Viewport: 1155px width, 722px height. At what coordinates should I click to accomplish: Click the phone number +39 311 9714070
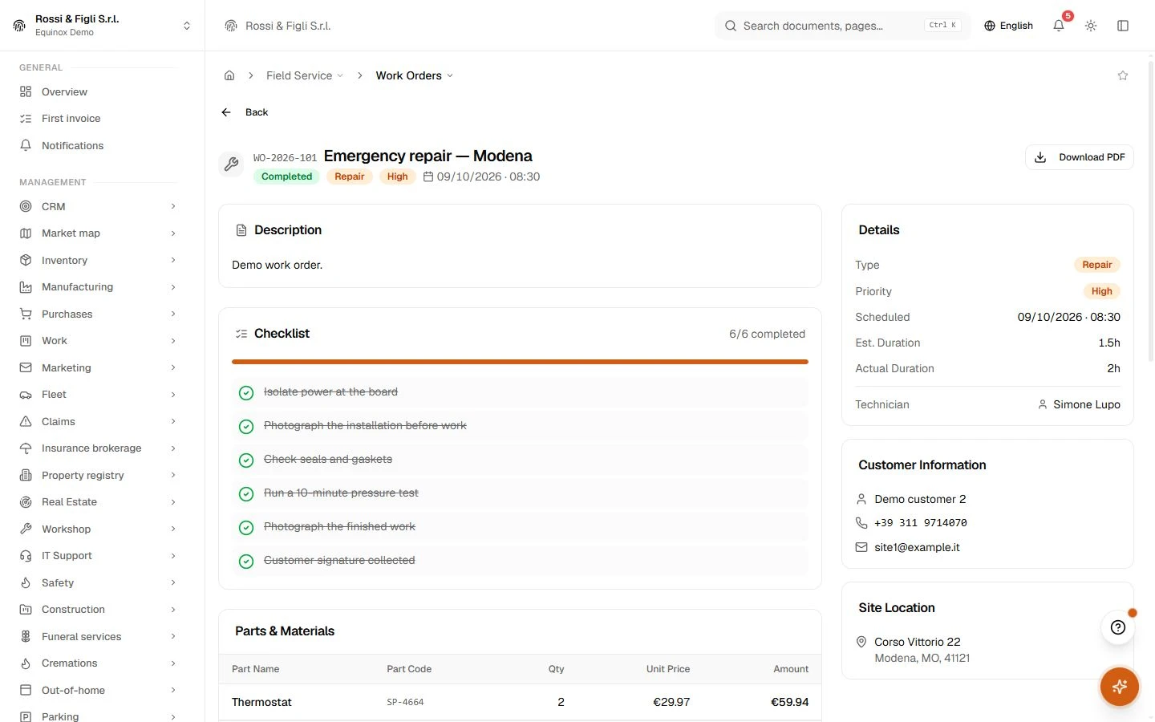[x=921, y=523]
